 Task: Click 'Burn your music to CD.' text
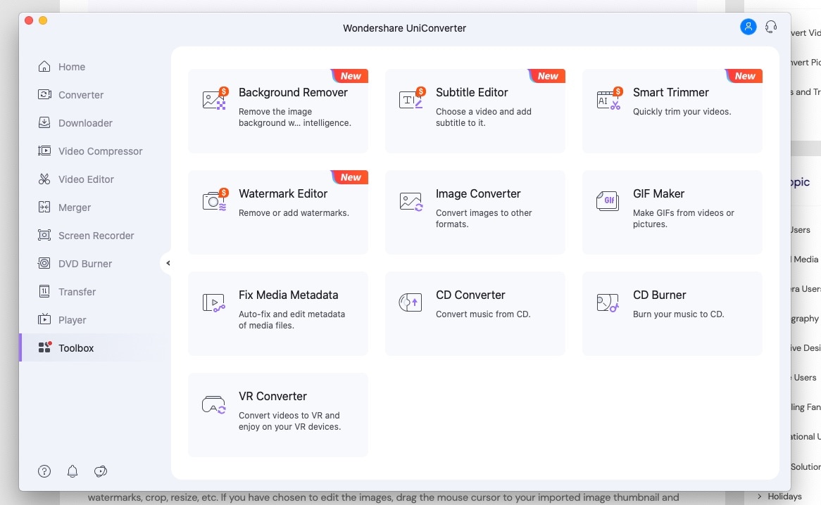tap(678, 314)
